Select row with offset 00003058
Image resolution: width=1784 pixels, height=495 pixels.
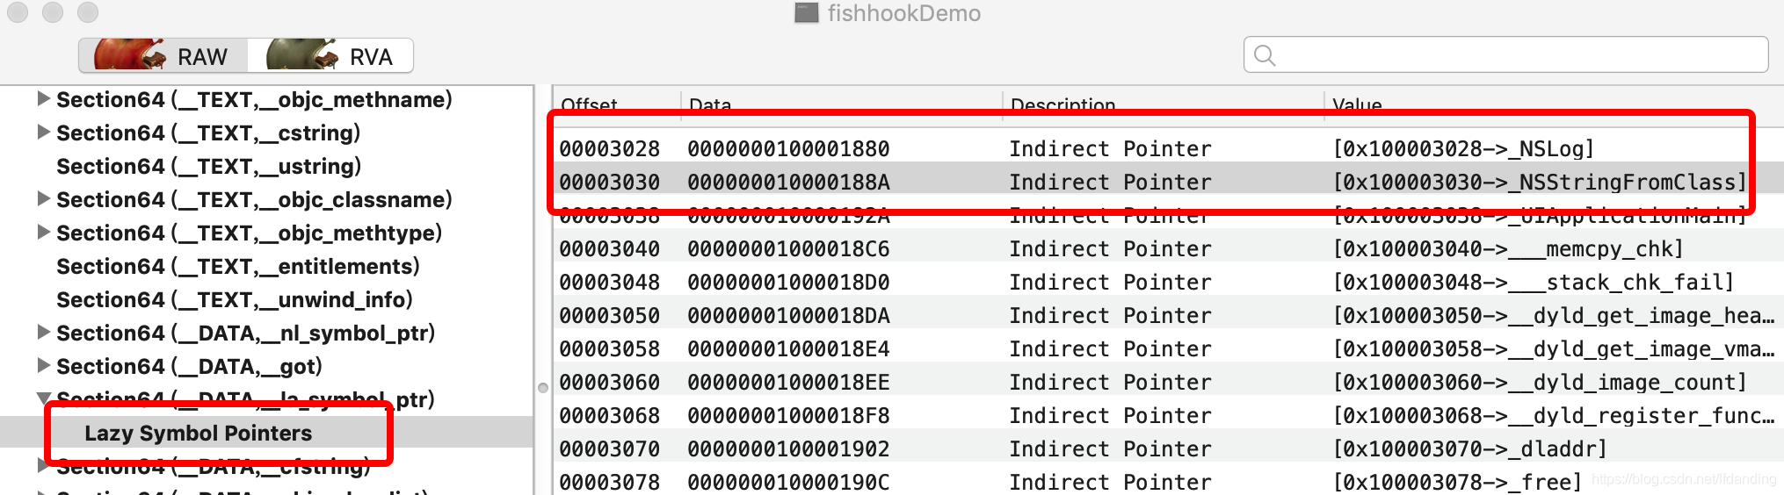[1167, 348]
